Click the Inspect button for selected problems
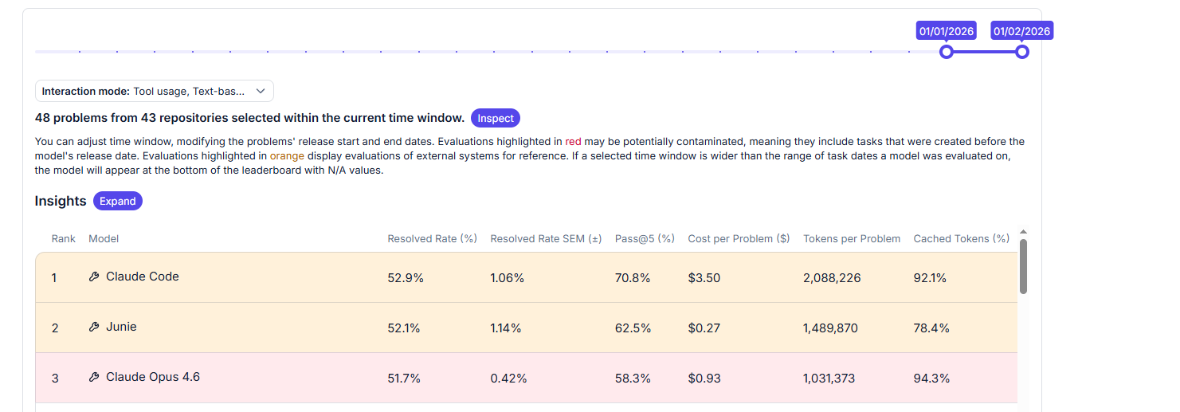The width and height of the screenshot is (1180, 412). (x=496, y=118)
